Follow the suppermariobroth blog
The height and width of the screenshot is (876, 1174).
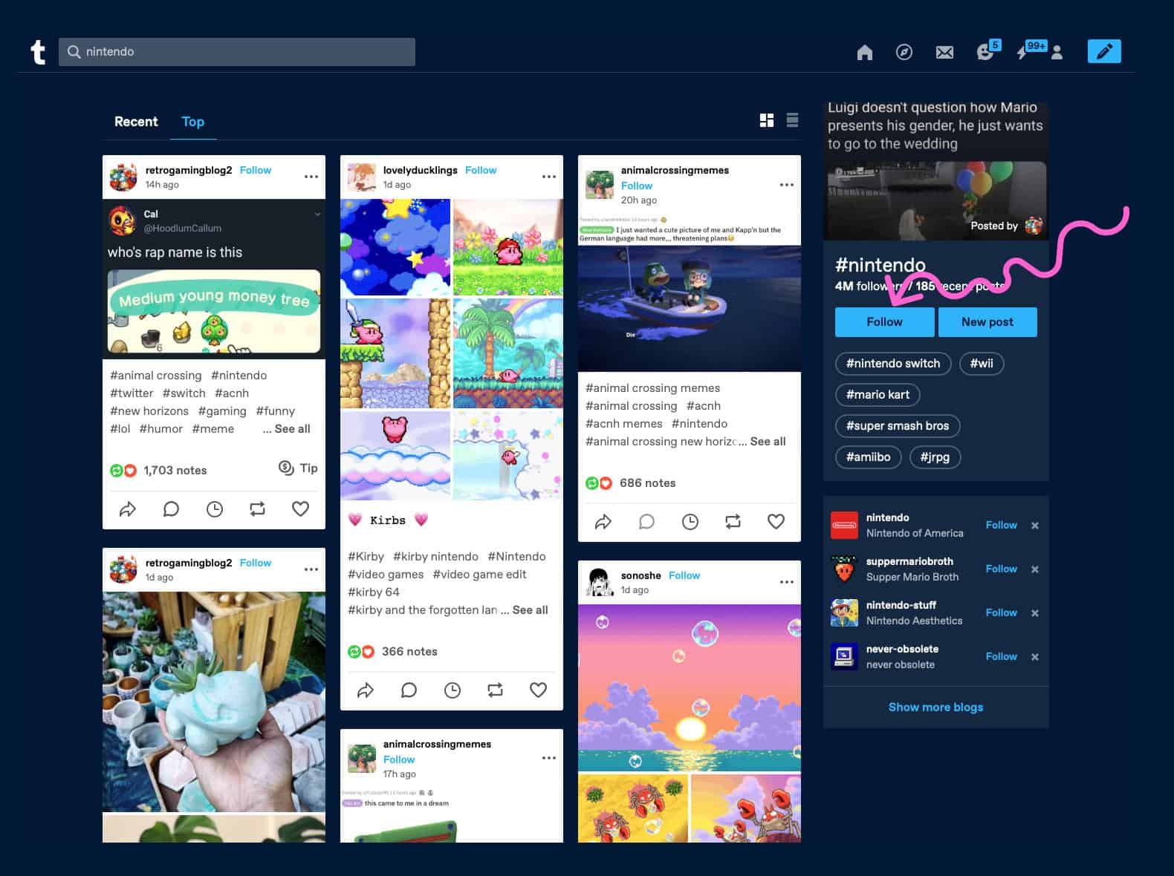click(x=1001, y=569)
